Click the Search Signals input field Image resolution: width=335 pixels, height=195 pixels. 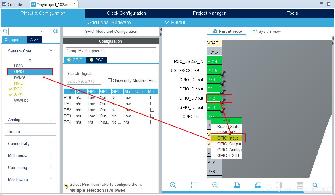[x=84, y=81]
